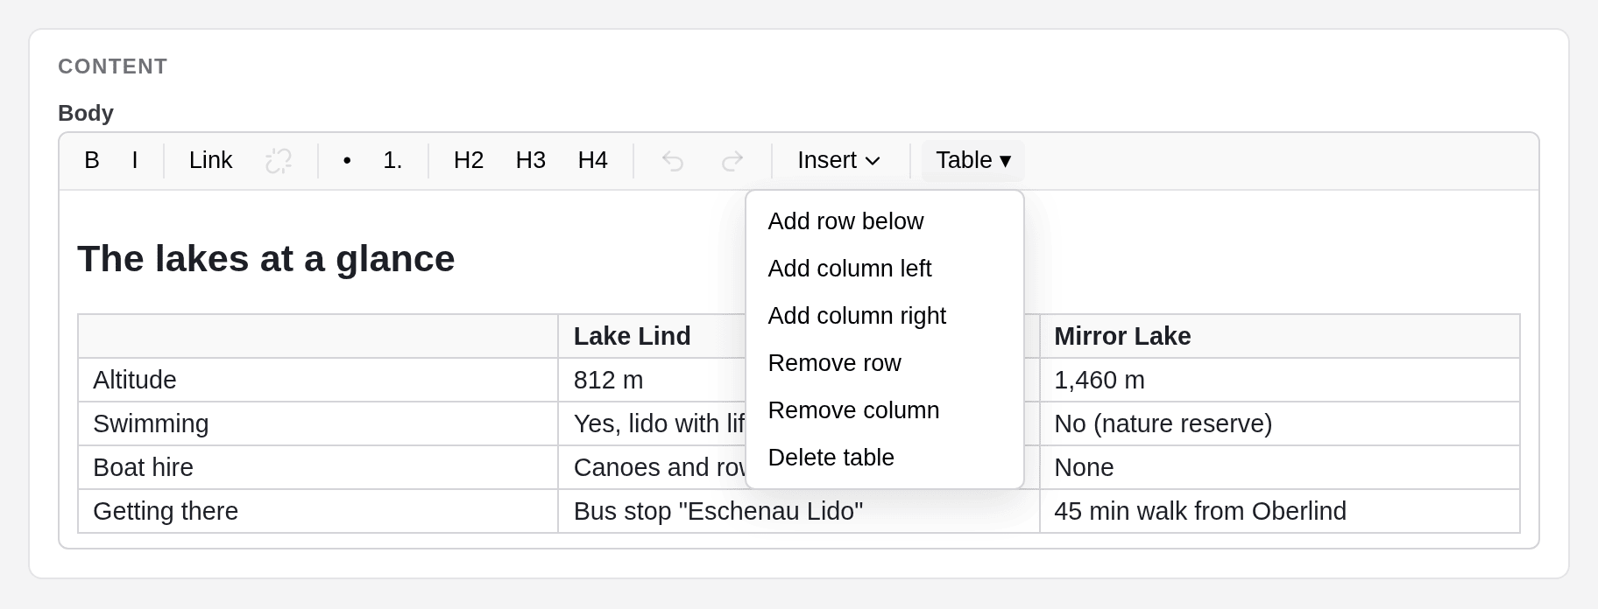Click the "1,460 m" cell
The width and height of the screenshot is (1598, 609).
pos(1279,380)
